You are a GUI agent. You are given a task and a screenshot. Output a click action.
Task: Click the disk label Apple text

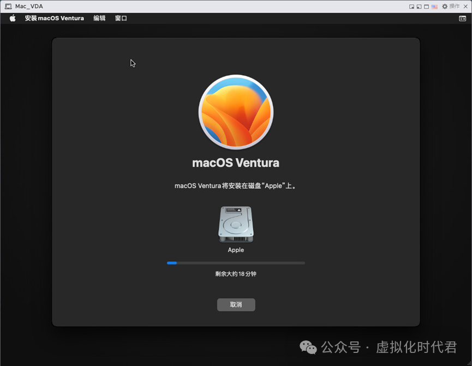pyautogui.click(x=236, y=250)
